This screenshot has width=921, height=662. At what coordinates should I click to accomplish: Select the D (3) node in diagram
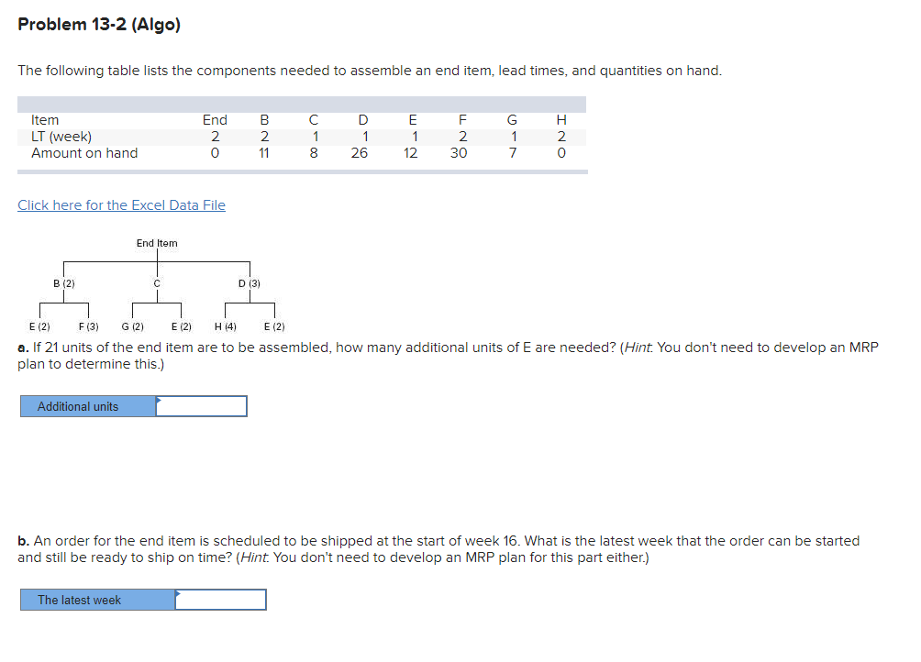(250, 282)
